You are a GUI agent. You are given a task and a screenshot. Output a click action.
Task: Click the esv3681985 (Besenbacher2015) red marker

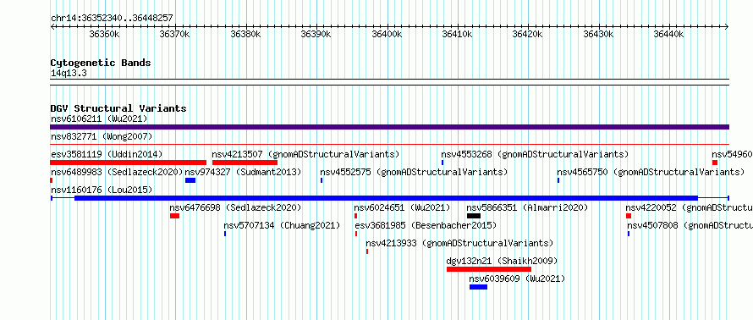click(x=356, y=234)
